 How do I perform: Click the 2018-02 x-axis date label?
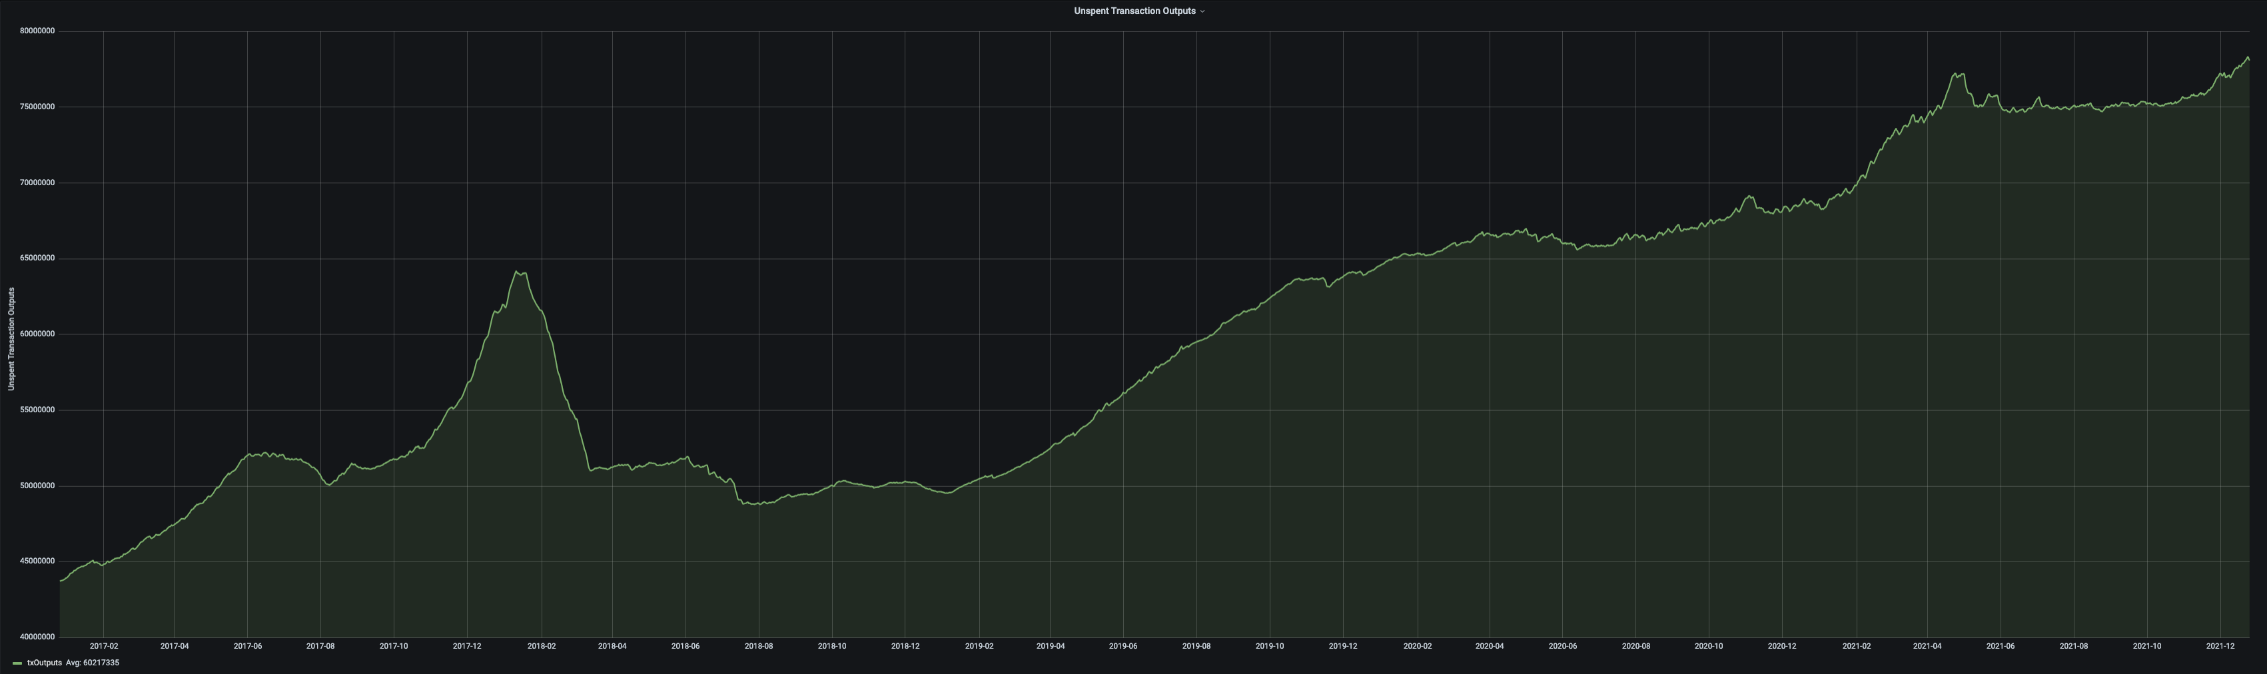541,646
